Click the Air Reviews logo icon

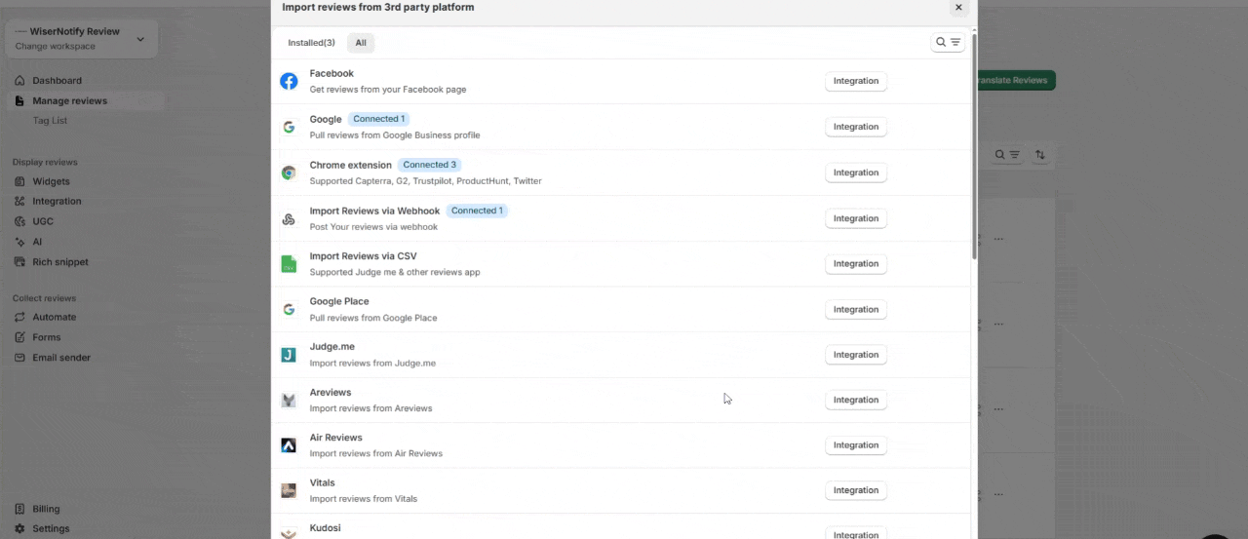[289, 445]
